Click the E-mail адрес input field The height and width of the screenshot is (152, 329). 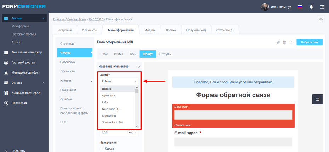tap(233, 142)
